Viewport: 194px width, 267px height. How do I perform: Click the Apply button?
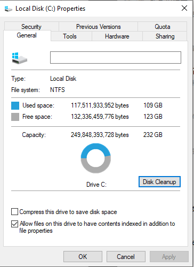pos(169,257)
